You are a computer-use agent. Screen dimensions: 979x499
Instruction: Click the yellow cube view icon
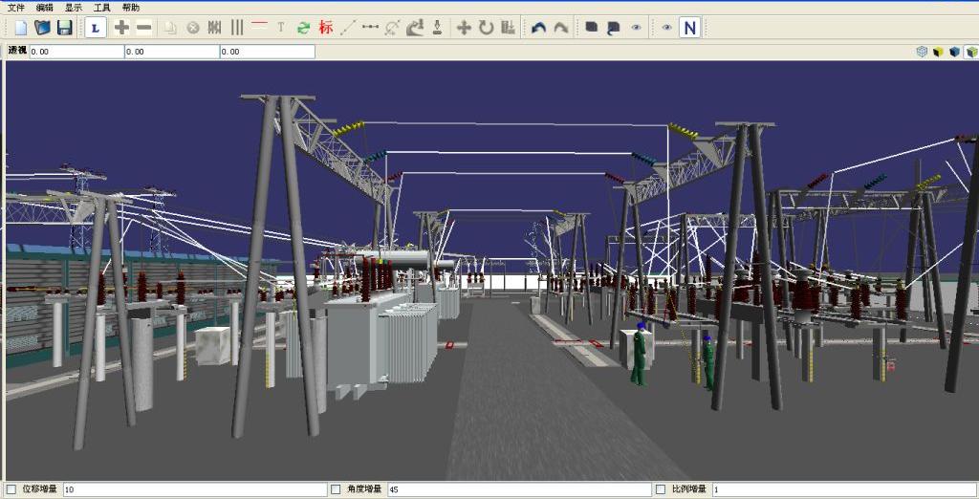point(938,52)
